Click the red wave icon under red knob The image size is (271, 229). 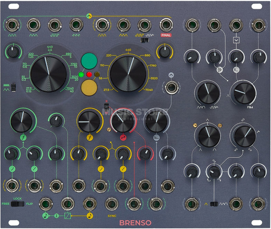coord(123,137)
